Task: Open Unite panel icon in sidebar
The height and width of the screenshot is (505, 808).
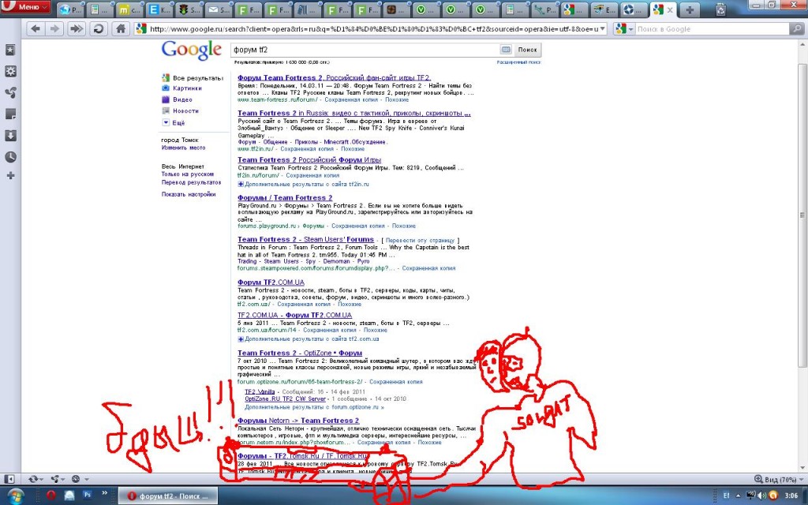Action: point(10,93)
